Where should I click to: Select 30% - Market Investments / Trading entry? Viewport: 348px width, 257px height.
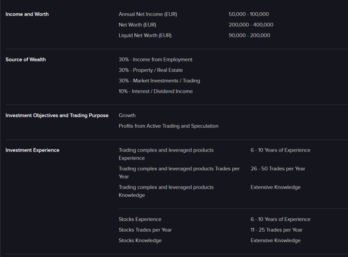point(159,81)
